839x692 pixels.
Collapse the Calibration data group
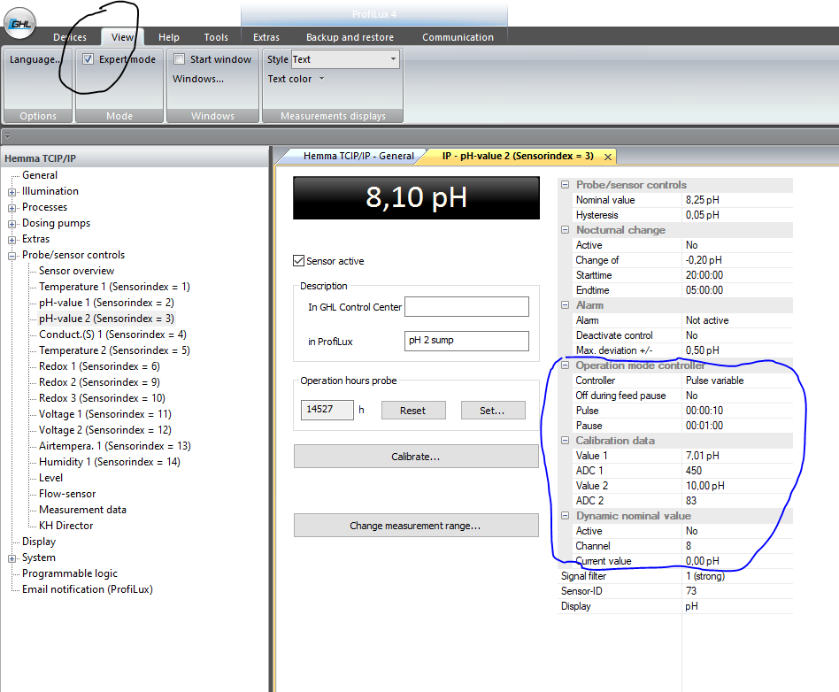565,441
